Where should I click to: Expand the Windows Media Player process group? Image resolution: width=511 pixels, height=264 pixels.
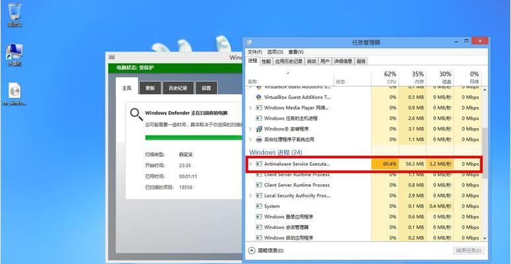tap(250, 108)
